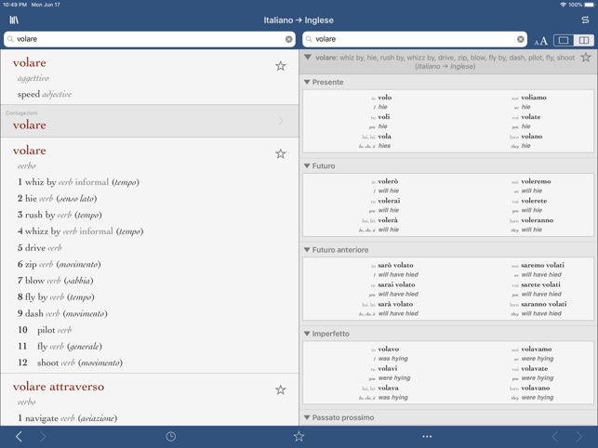This screenshot has height=448, width=598.
Task: Collapse the Passato prossimo section
Action: click(307, 417)
